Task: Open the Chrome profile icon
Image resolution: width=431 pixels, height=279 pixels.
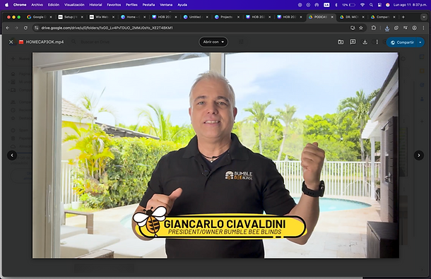Action: [x=414, y=28]
